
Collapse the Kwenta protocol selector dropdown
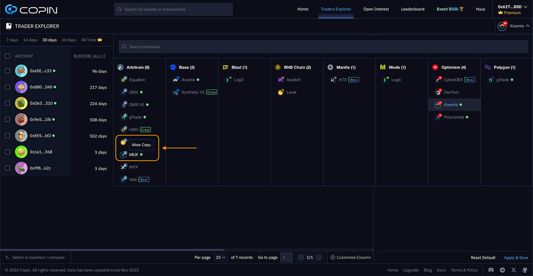coord(513,26)
